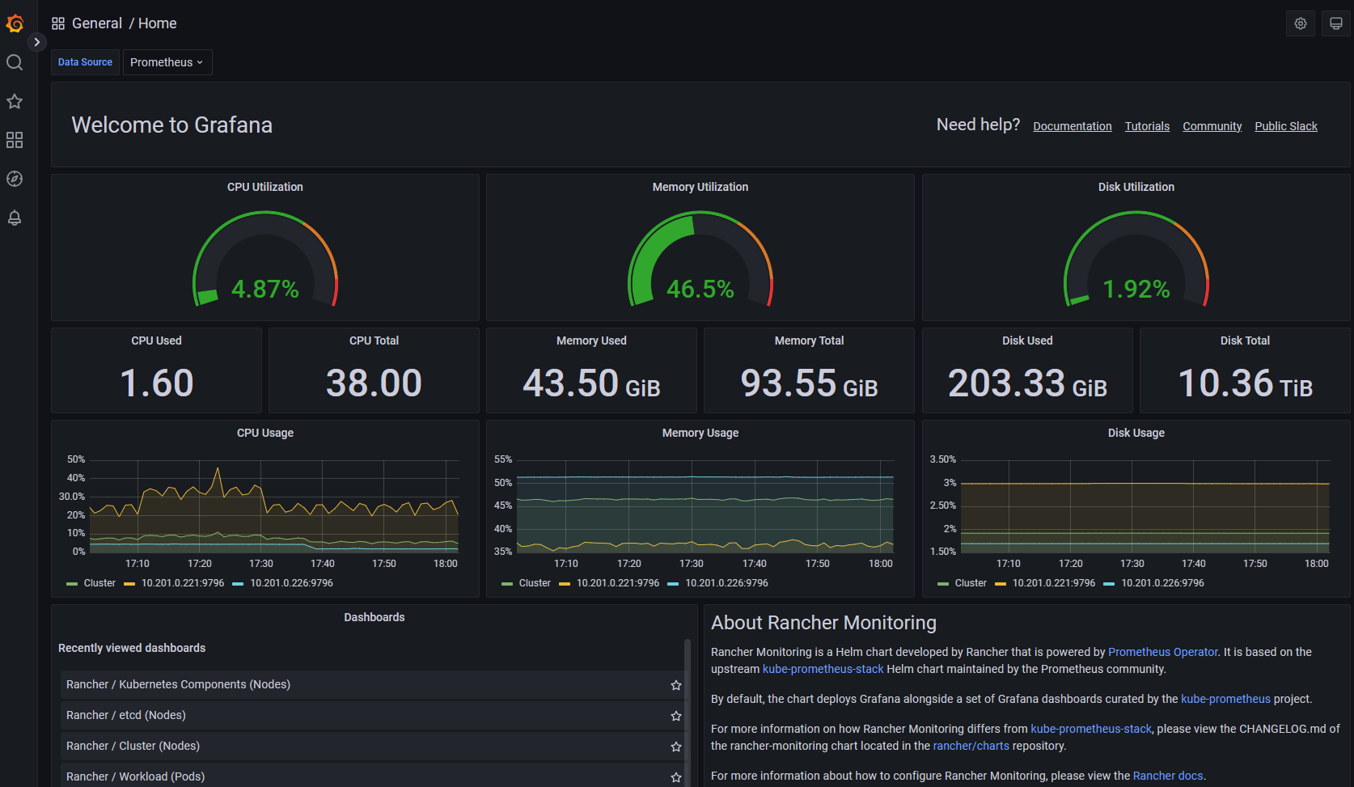Open dashboard settings gear
This screenshot has width=1354, height=787.
pos(1301,23)
